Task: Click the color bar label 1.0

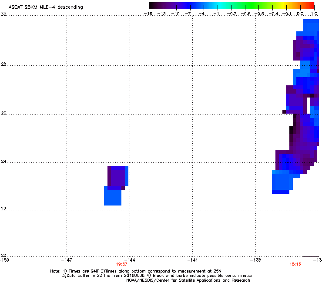Action: [314, 14]
